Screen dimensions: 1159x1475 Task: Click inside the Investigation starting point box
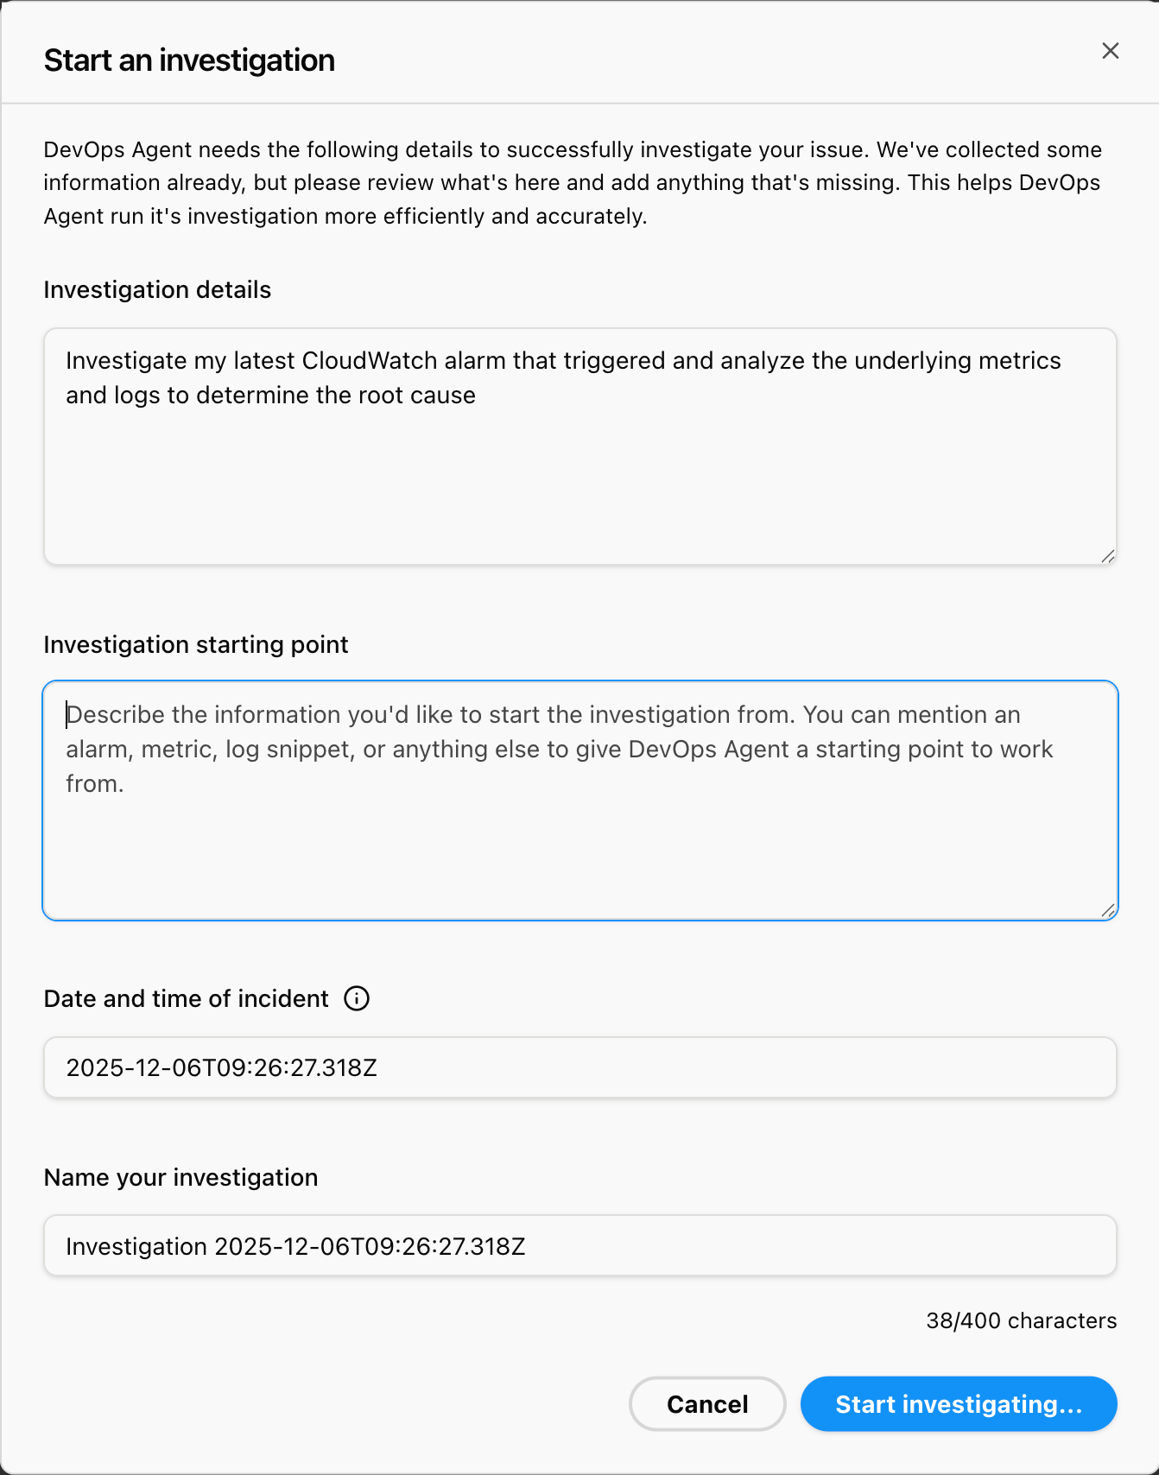click(x=579, y=846)
